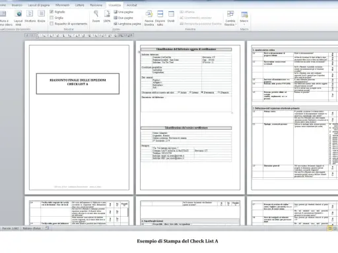This screenshot has width=338, height=253.
Task: Click Scorrimento sincrono option
Action: pos(195,18)
